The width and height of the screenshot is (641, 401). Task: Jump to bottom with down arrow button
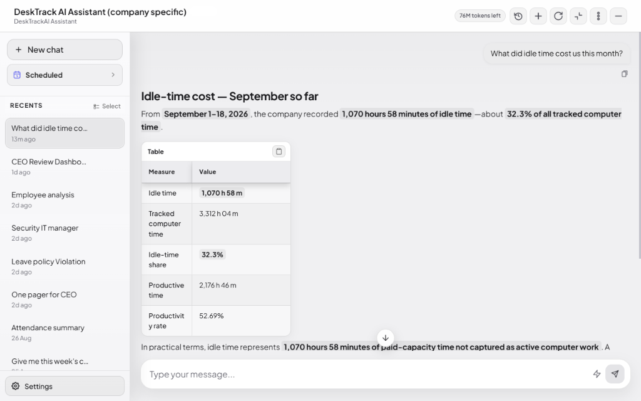(x=385, y=338)
